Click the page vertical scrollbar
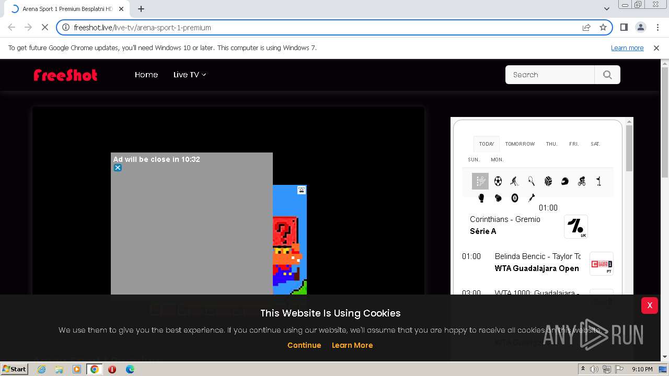The width and height of the screenshot is (669, 376). [x=665, y=123]
